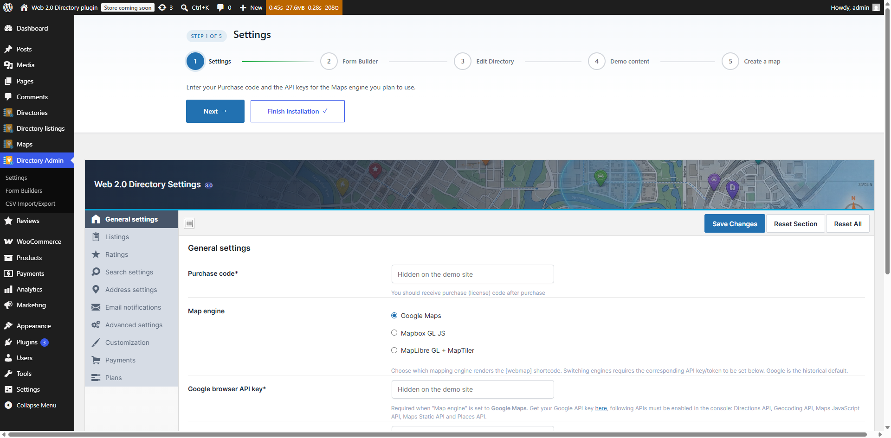Open Email notifications tab
Image resolution: width=891 pixels, height=438 pixels.
tap(131, 307)
